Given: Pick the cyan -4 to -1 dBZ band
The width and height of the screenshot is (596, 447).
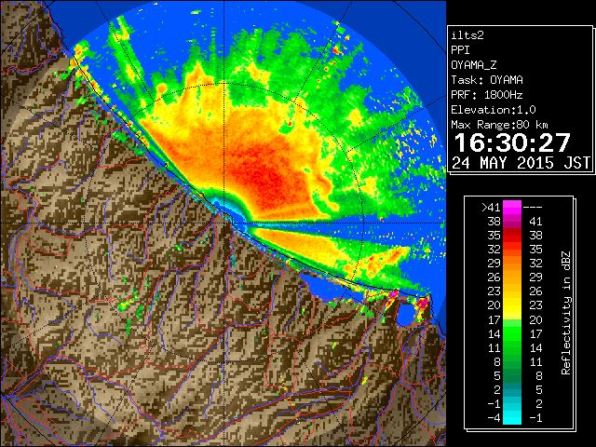Looking at the screenshot, I should [x=512, y=417].
